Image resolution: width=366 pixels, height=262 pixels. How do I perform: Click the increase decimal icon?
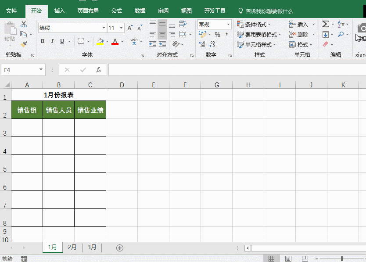(x=201, y=43)
